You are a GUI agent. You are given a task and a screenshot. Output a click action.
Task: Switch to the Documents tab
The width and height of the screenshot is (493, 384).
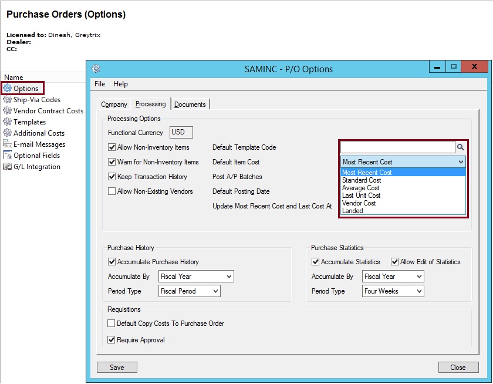click(x=190, y=105)
